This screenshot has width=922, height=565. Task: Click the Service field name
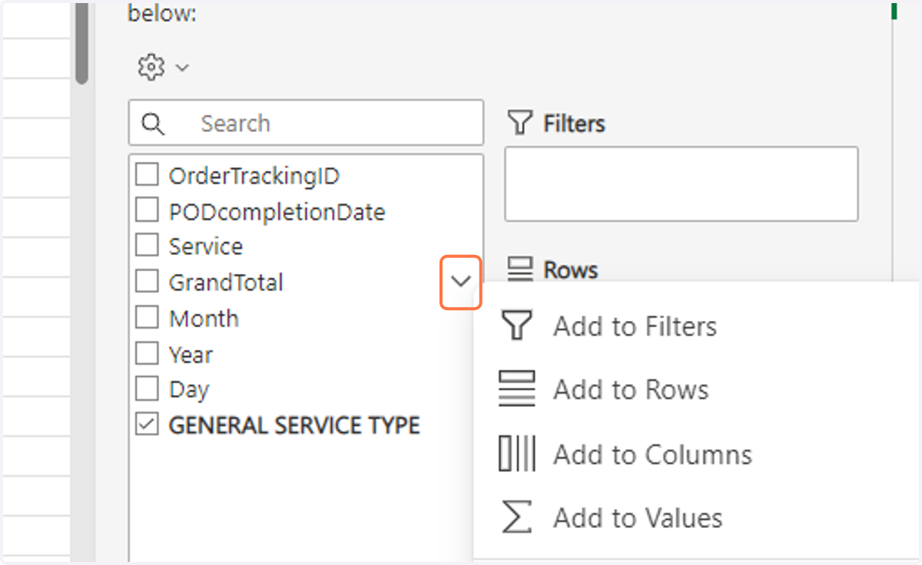206,246
